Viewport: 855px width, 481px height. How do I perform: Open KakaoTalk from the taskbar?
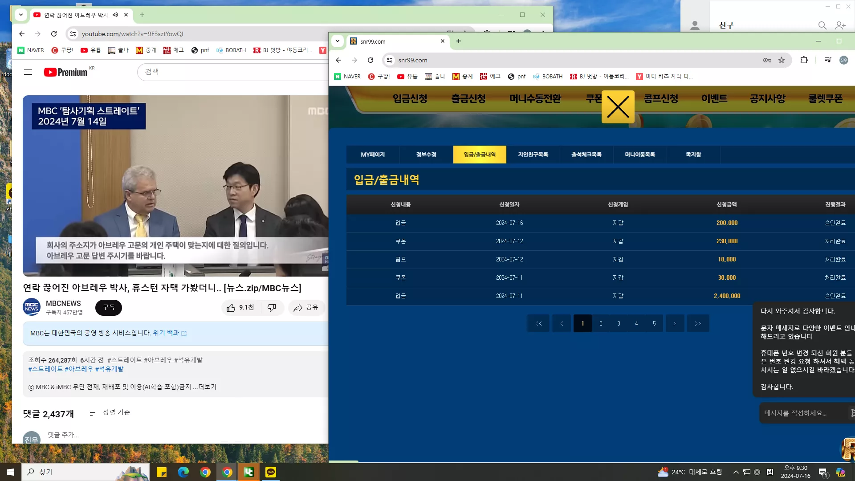(x=271, y=472)
